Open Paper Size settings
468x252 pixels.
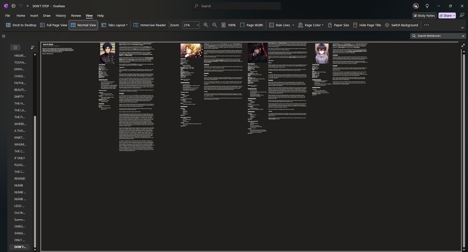point(338,25)
